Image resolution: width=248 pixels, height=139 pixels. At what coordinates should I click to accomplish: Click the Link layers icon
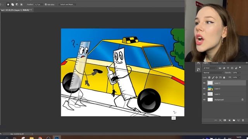point(215,120)
